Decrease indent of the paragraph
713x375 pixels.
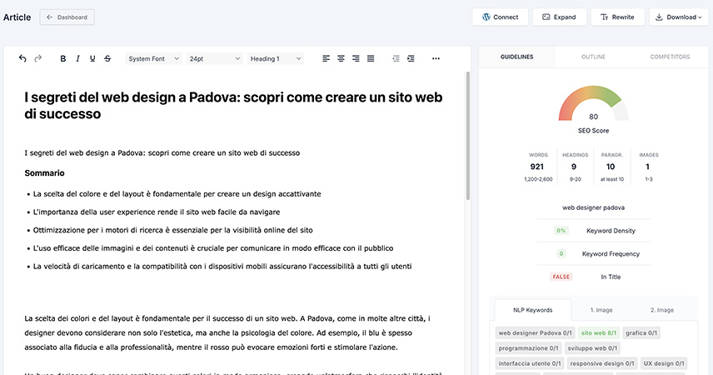click(x=395, y=58)
